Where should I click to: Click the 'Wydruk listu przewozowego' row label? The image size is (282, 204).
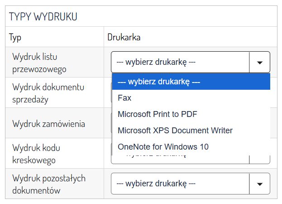point(39,63)
